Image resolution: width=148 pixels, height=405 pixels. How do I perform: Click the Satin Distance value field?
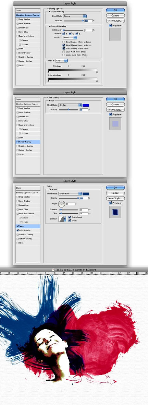pos(84,210)
